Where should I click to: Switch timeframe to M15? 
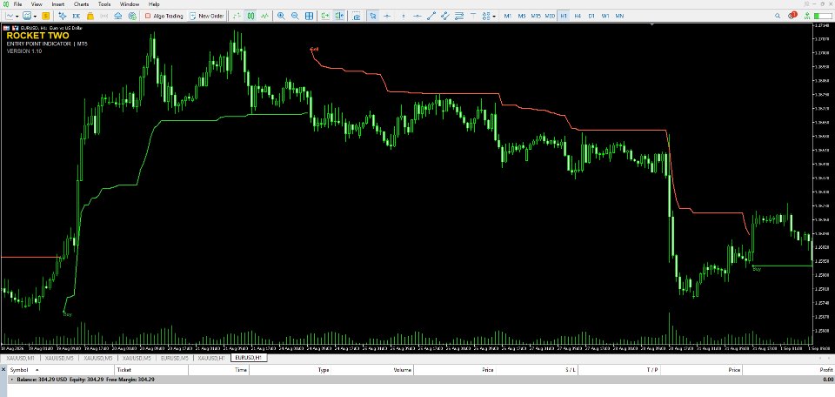pyautogui.click(x=536, y=16)
